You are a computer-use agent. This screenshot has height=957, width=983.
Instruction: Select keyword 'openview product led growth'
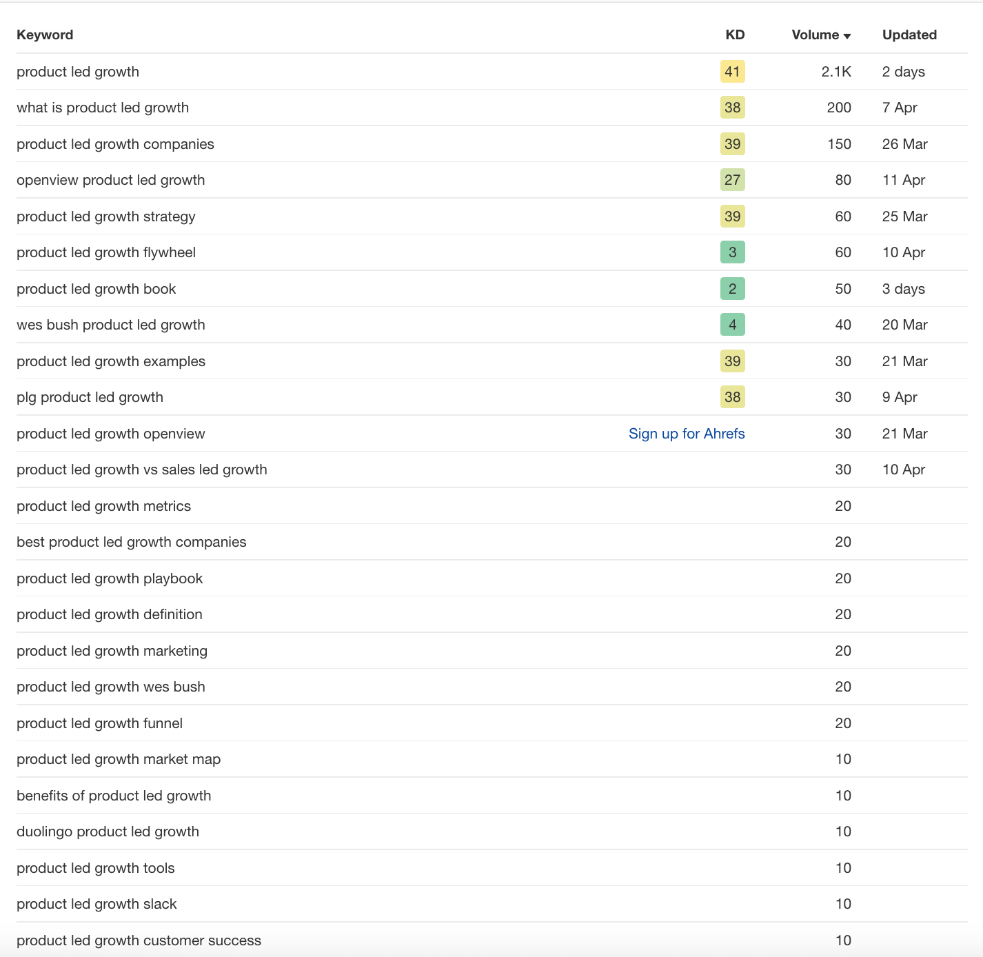pos(111,180)
